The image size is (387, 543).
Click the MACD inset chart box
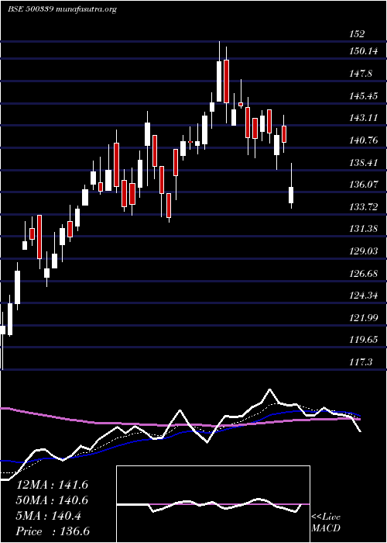[x=213, y=504]
